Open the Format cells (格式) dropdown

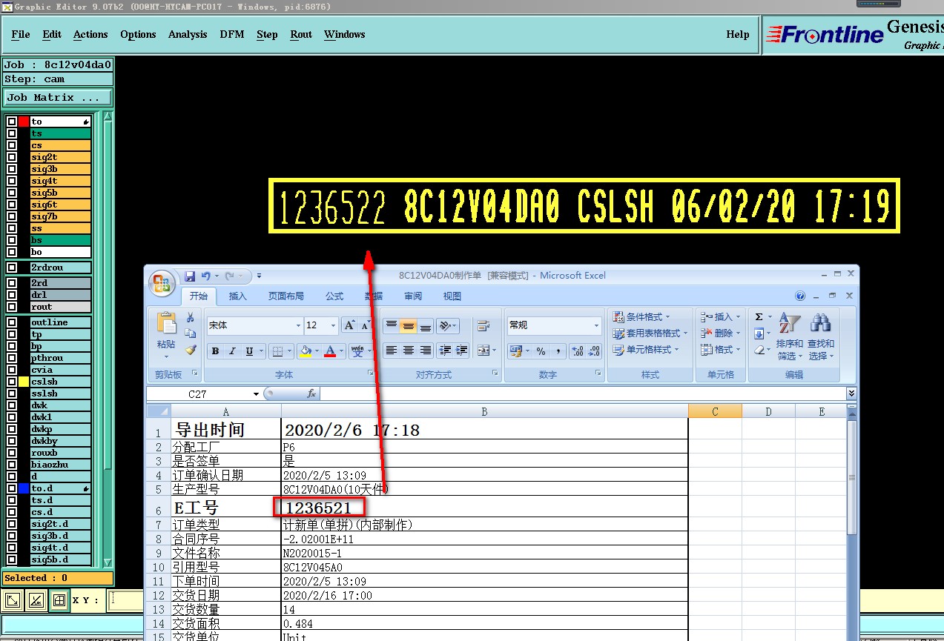click(719, 350)
